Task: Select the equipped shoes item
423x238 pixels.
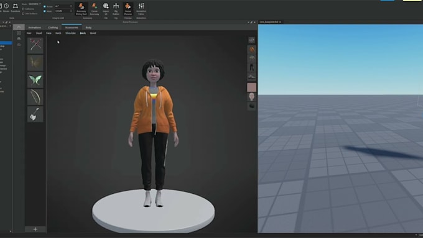Action: (252, 77)
